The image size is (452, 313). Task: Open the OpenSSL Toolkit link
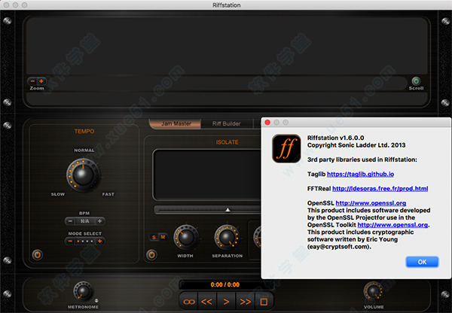(392, 225)
